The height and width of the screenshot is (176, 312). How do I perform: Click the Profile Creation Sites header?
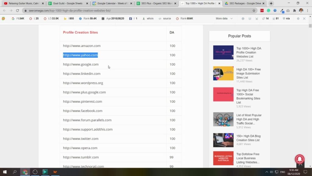pyautogui.click(x=80, y=32)
